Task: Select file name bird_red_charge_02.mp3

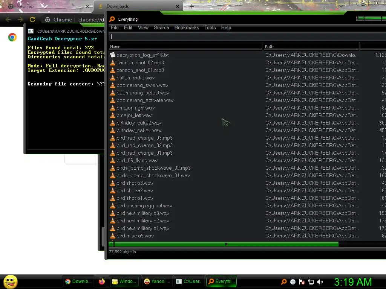Action: coord(144,146)
